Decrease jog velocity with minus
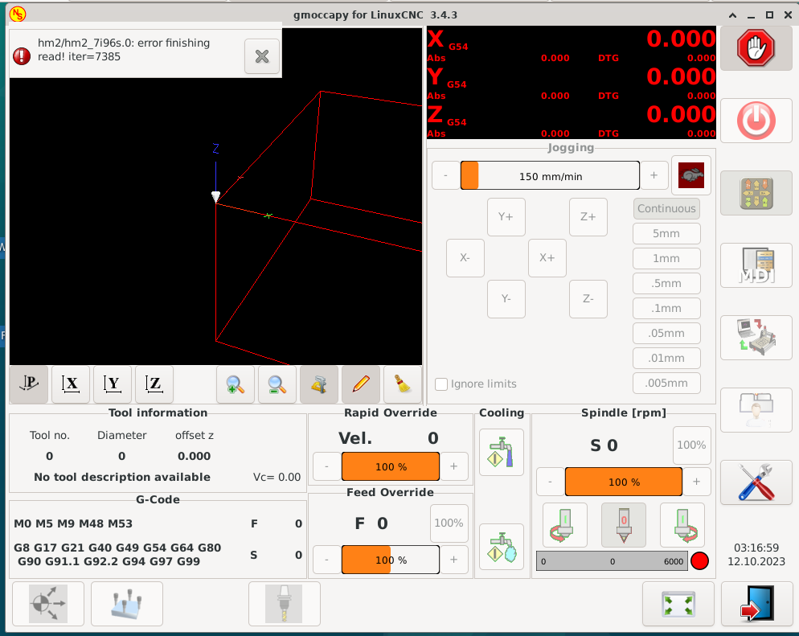This screenshot has width=799, height=636. click(x=446, y=176)
